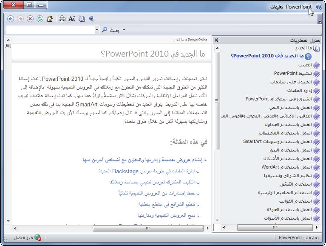The height and width of the screenshot is (246, 326).
Task: Click the article scrollbar grip below the up arrow
Action: pyautogui.click(x=8, y=46)
